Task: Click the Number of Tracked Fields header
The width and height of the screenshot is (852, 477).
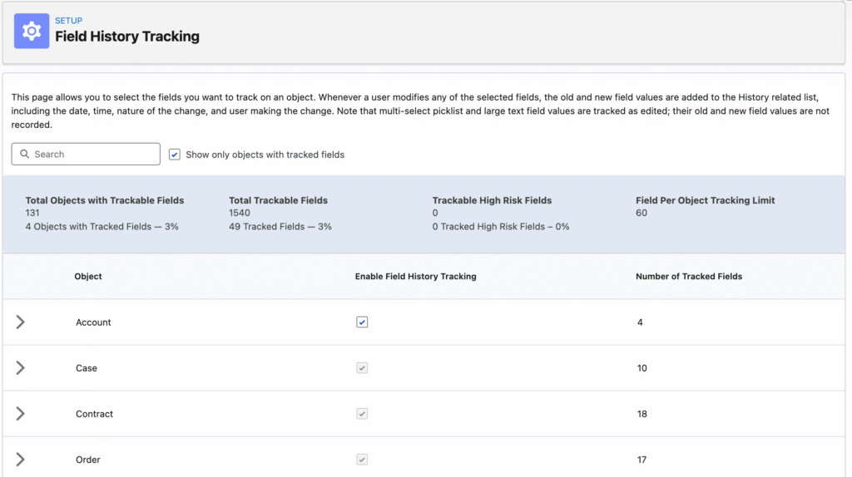Action: tap(688, 277)
